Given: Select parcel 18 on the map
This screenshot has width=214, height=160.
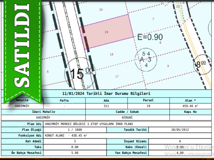Looking at the screenshot, I should point(112,54).
